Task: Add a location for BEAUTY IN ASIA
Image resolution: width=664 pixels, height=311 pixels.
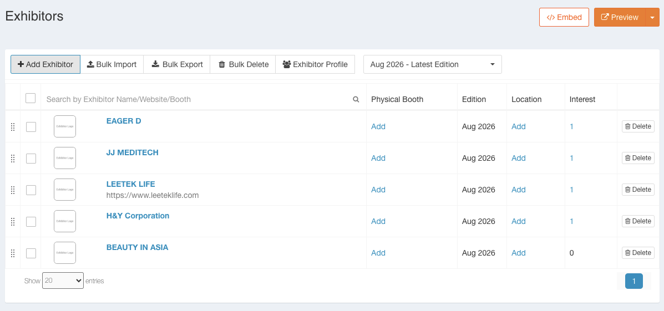Action: coord(518,253)
